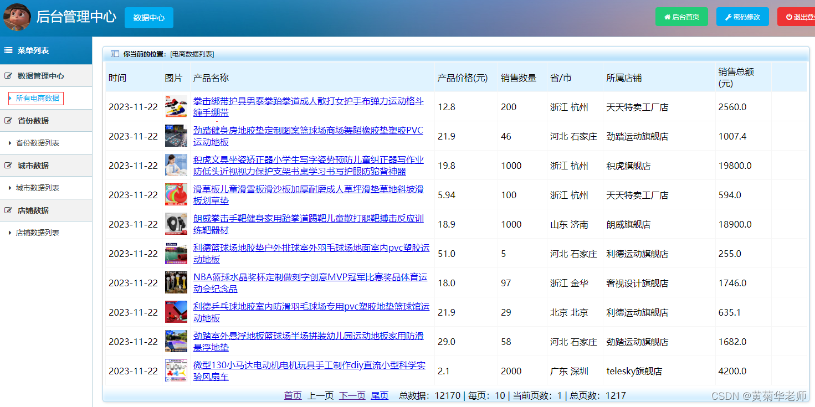Viewport: 815px width, 407px height.
Task: Click the edit icon beside 数据管理中心
Action: [8, 76]
